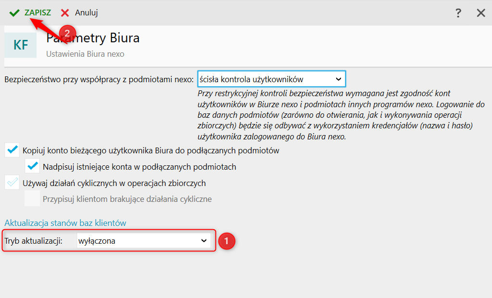Click 'Bezpieczeństwo przy współpracy z podmiotami nexo' label

99,79
